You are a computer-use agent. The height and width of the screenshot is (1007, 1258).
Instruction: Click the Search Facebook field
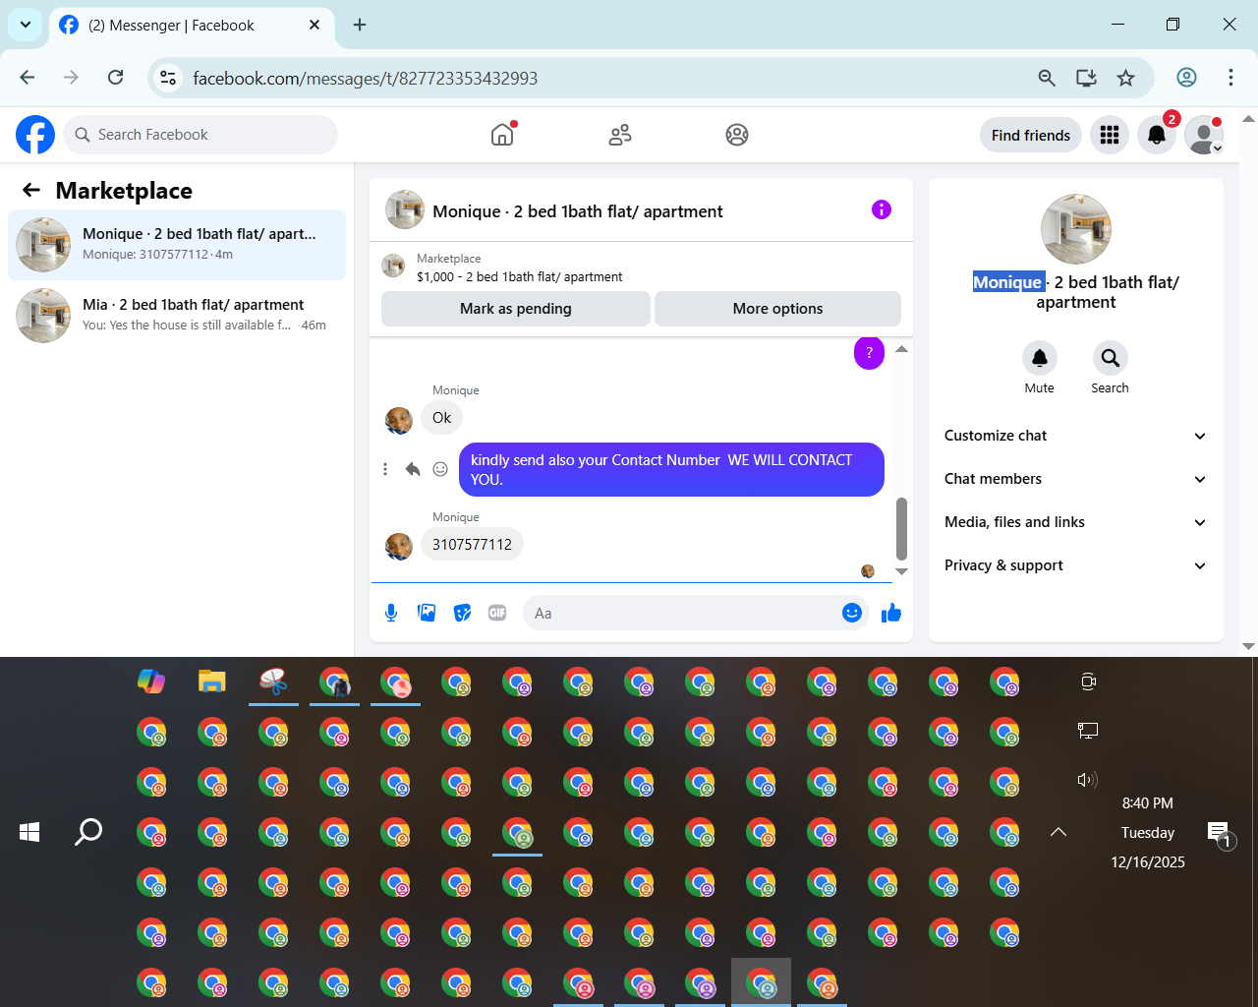tap(200, 135)
